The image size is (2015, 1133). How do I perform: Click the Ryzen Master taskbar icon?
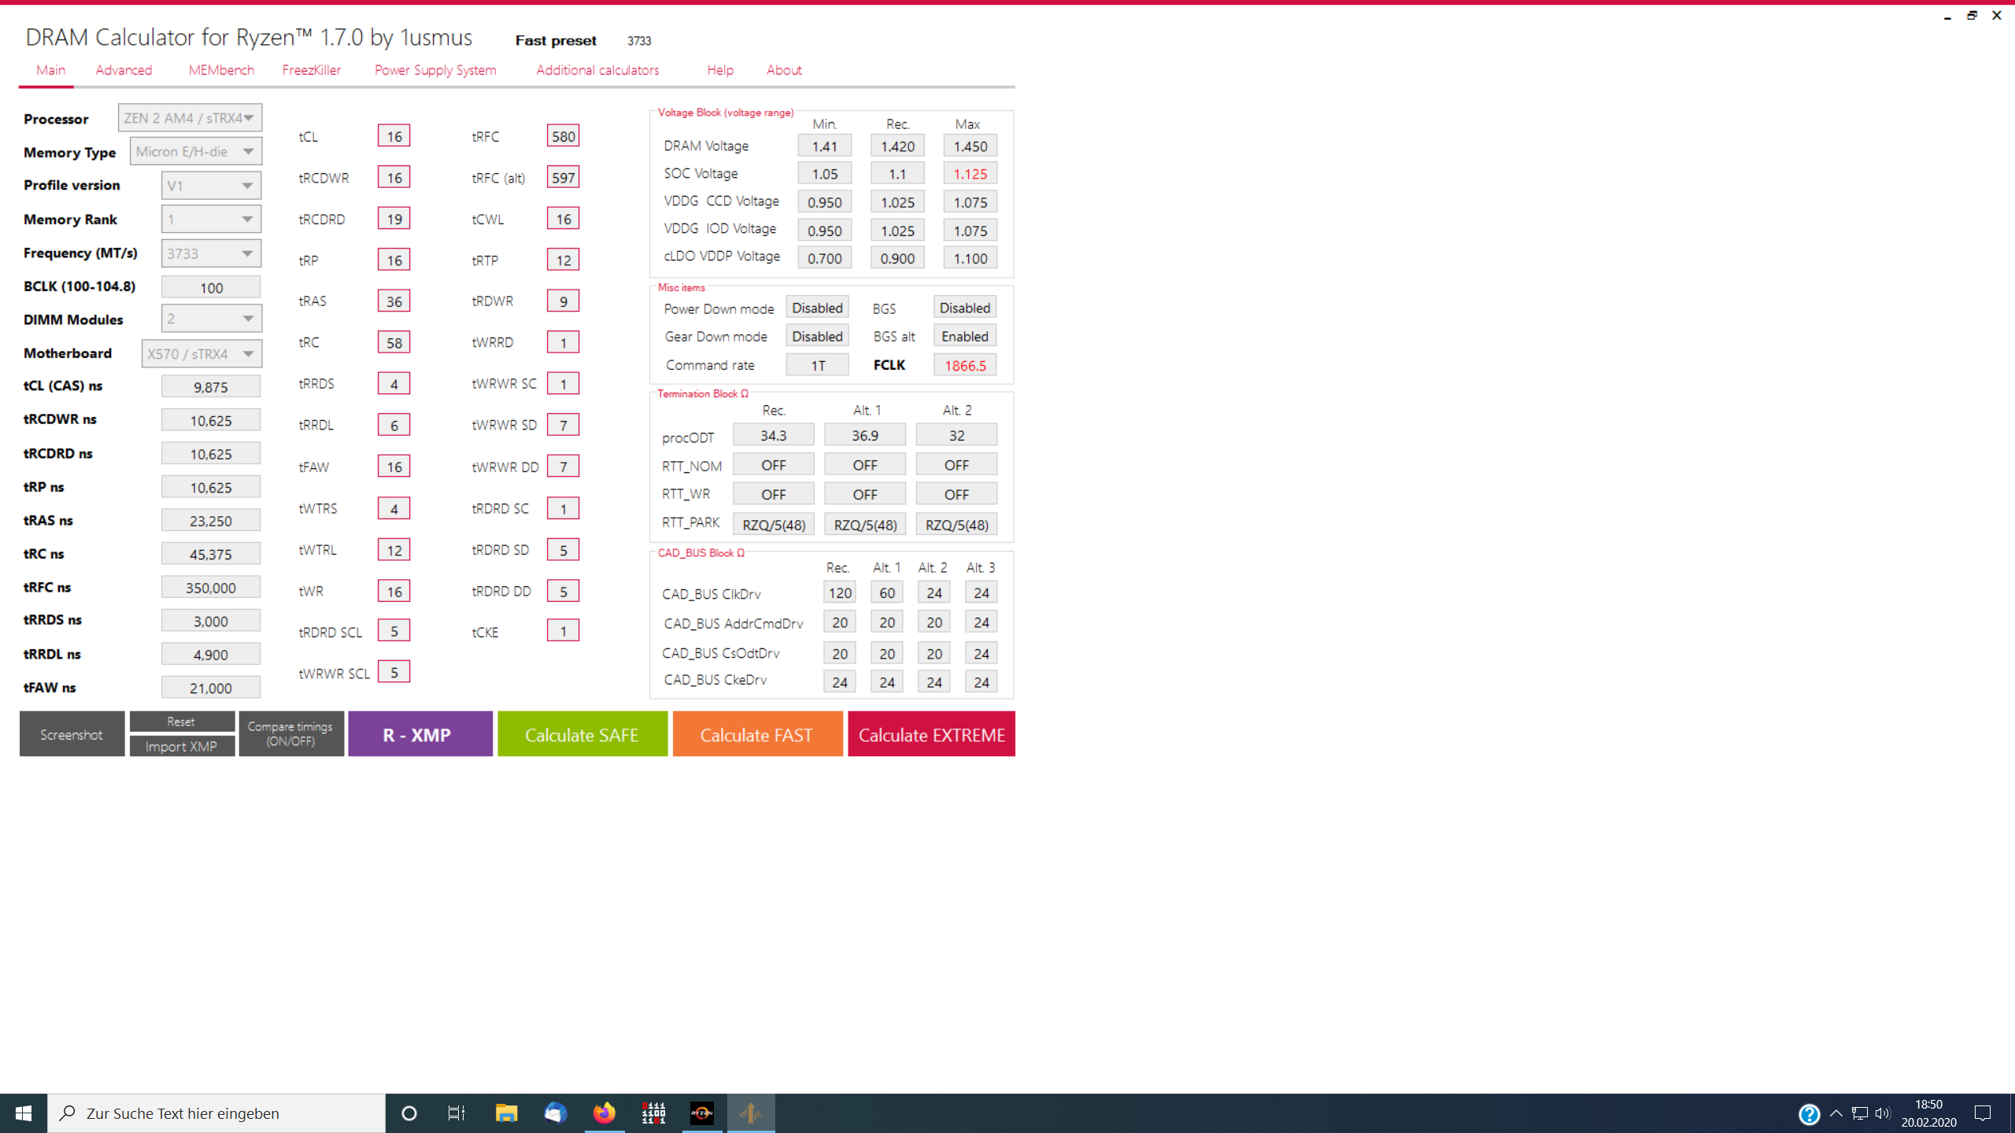coord(701,1113)
